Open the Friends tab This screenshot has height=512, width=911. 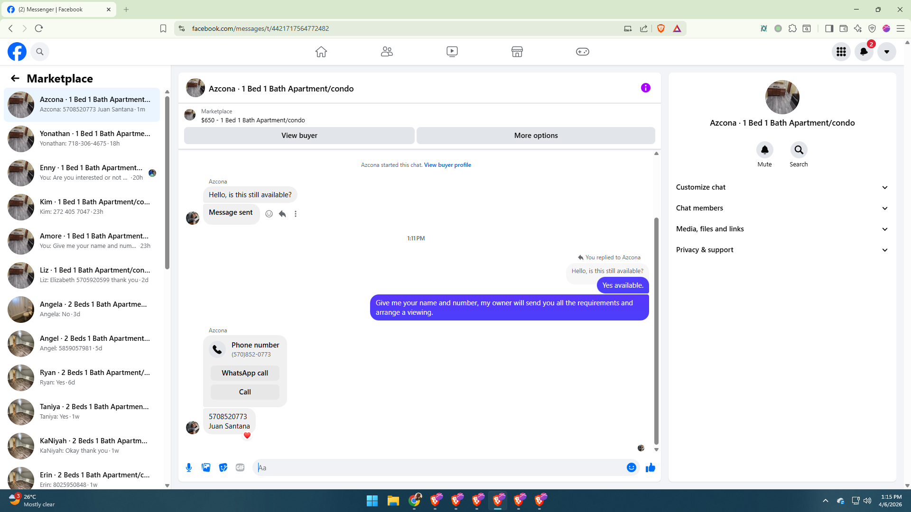pyautogui.click(x=387, y=52)
